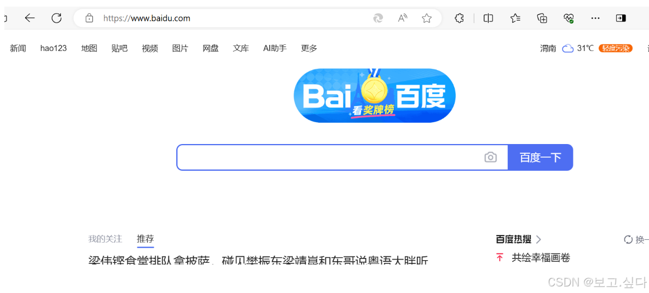Click the 百度一下 search button

[540, 157]
